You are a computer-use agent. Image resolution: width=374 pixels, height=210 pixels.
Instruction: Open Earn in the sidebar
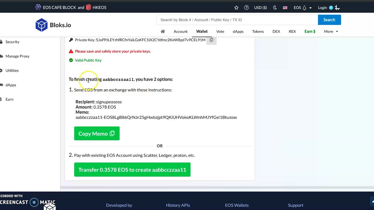[x=9, y=99]
